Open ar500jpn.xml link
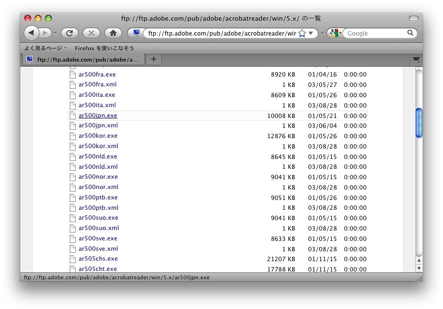The image size is (443, 309). coord(98,125)
